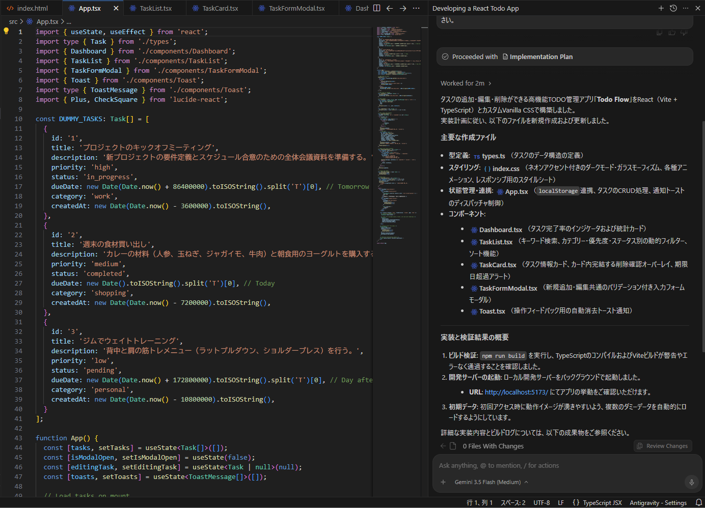
Task: Click the 'function App()' declaration on line 43
Action: [67, 438]
